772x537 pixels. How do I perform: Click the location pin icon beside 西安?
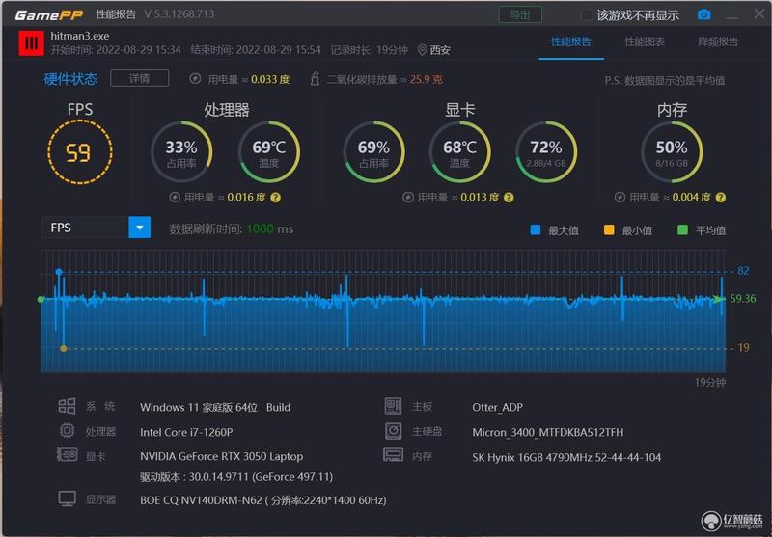point(422,50)
